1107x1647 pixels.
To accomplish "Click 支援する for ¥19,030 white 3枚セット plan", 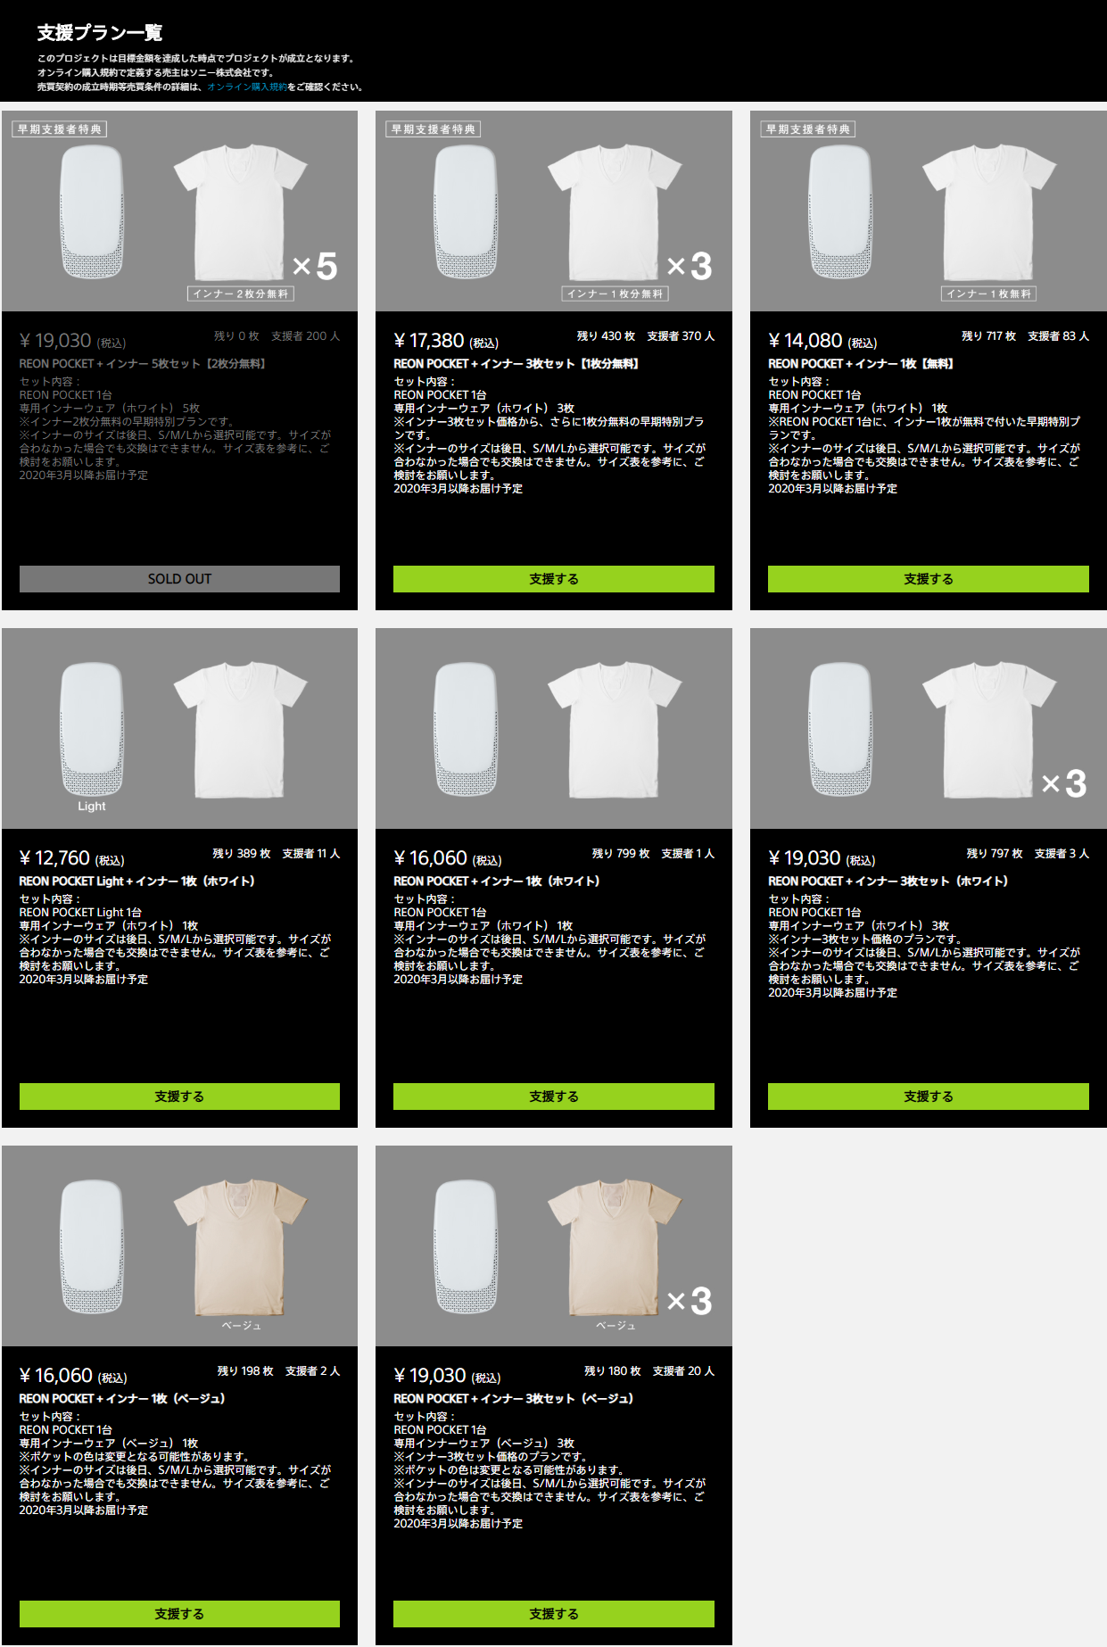I will click(x=929, y=1097).
